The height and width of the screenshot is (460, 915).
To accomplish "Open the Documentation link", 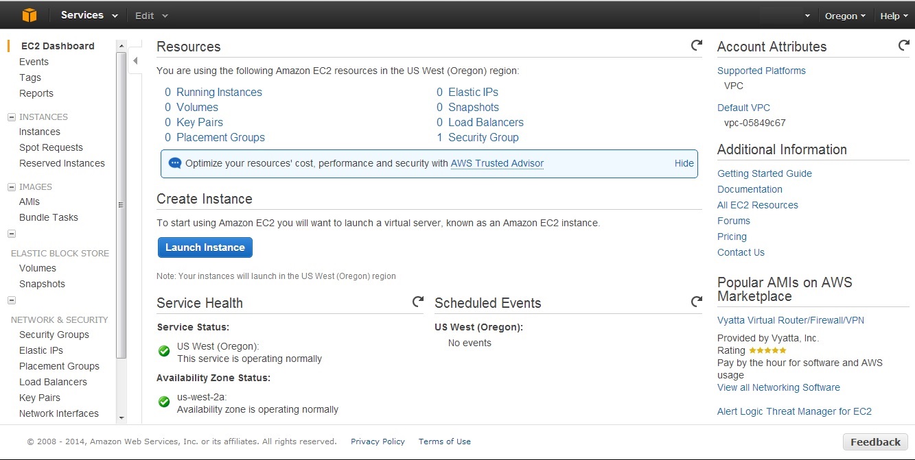I will pos(750,189).
